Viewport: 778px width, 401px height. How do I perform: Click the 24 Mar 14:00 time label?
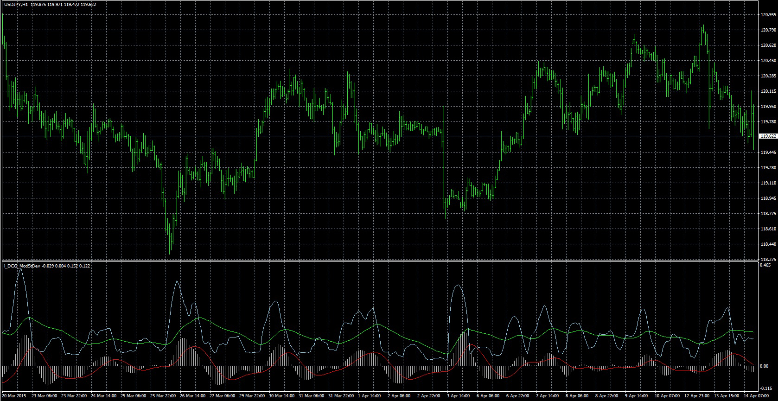click(104, 396)
